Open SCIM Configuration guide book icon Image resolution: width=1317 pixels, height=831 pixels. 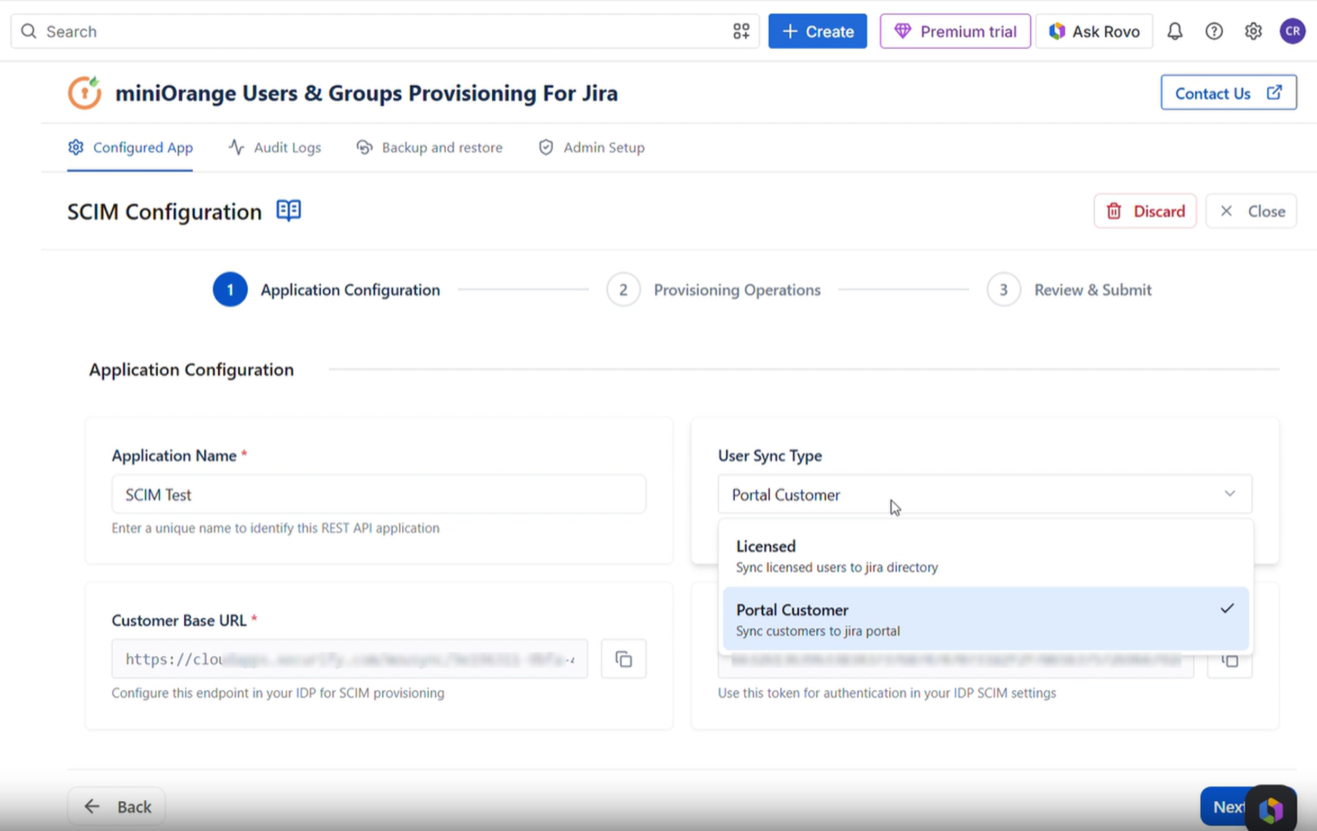288,211
